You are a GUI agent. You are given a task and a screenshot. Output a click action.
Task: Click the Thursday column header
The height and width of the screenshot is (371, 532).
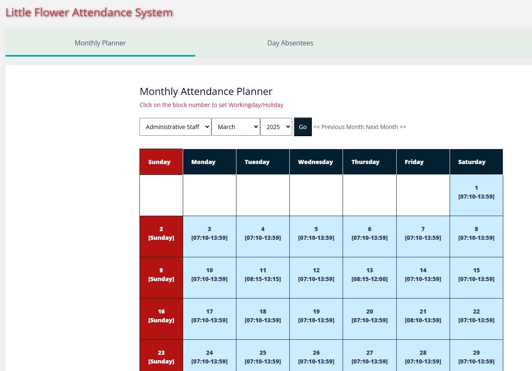(x=370, y=162)
